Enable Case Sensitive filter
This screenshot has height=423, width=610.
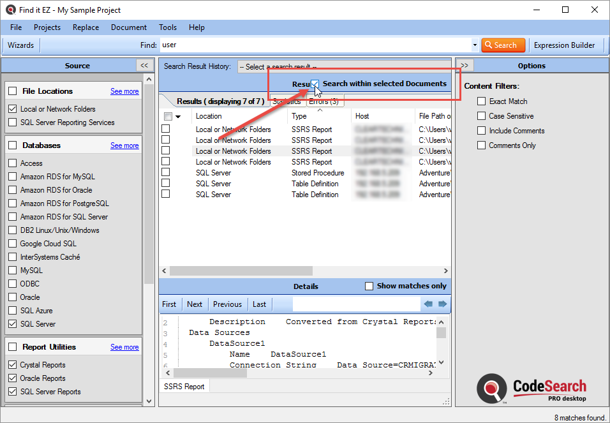pyautogui.click(x=481, y=116)
